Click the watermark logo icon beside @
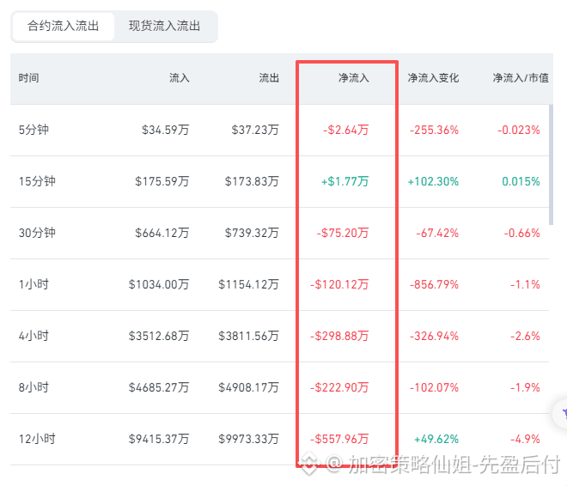This screenshot has width=567, height=486. [309, 463]
